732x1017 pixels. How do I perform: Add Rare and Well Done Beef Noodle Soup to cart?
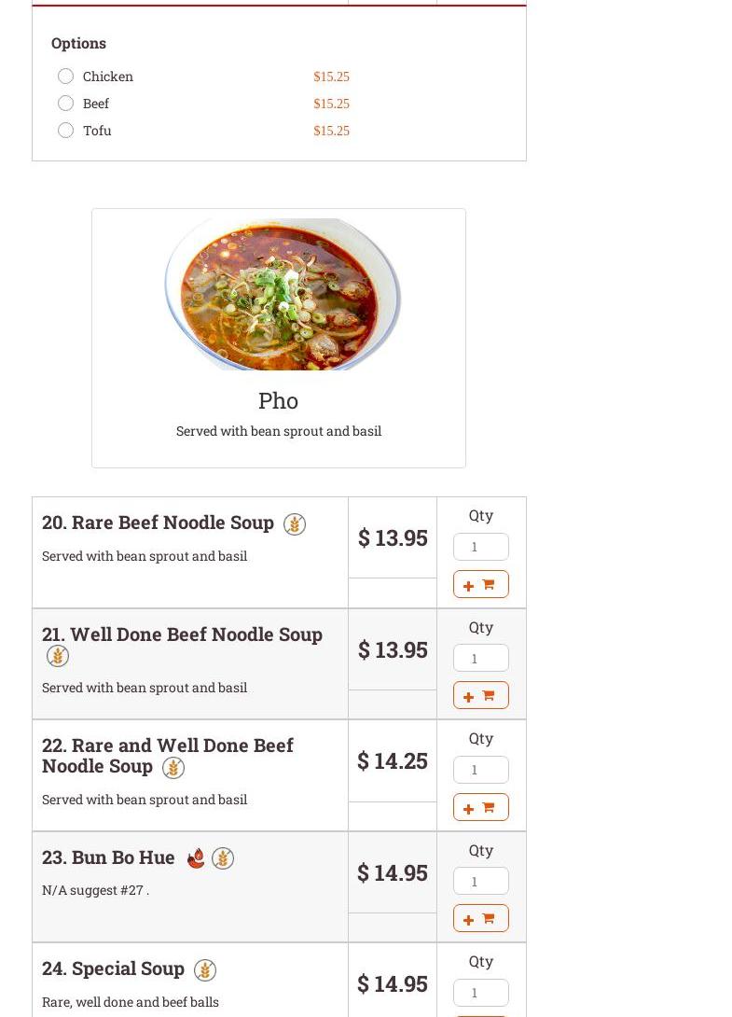pyautogui.click(x=480, y=807)
